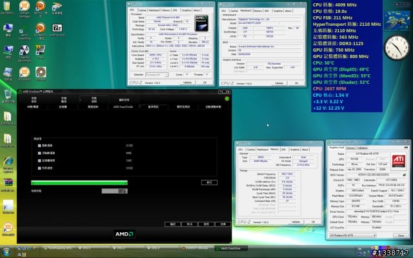Image resolution: width=413 pixels, height=258 pixels.
Task: Switch to the SPD tab in the CPU-Z window showing the Memory tab
Action: pyautogui.click(x=283, y=149)
